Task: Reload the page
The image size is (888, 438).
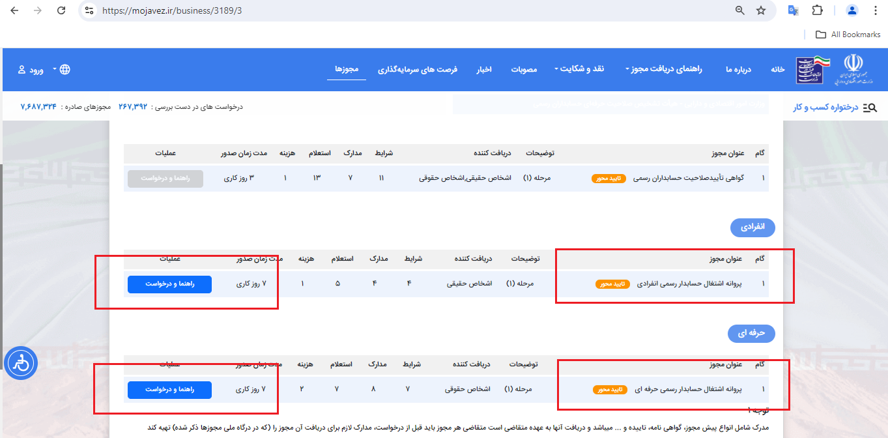Action: 61,10
